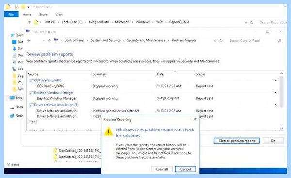Click Desktop icon in Explorer sidebar

click(14, 42)
